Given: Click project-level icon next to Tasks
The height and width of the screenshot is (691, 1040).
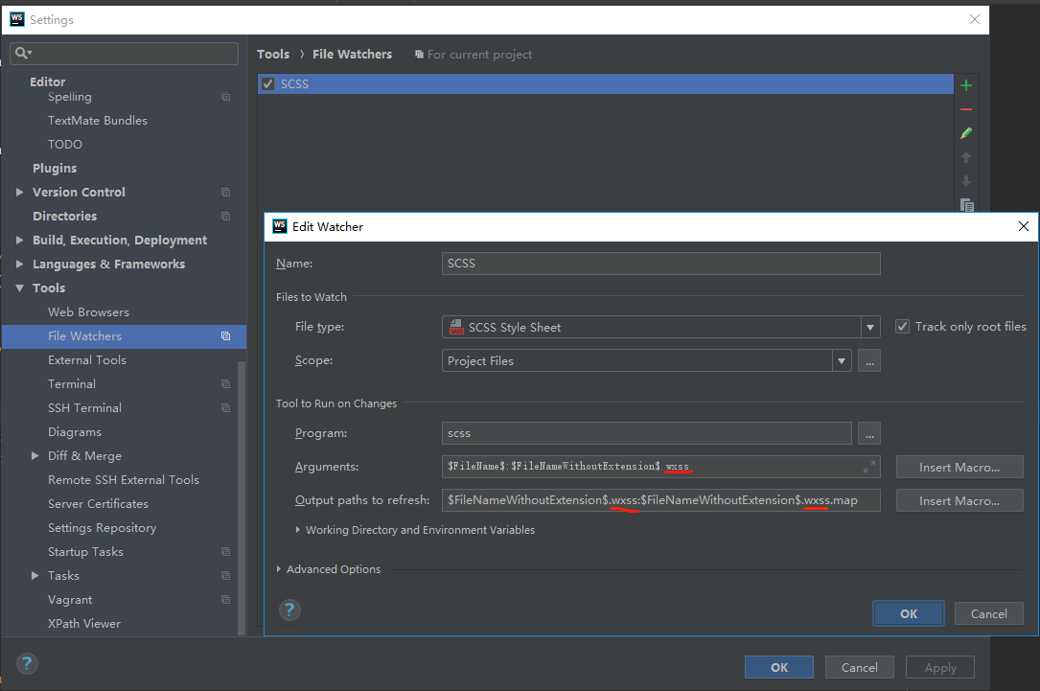Looking at the screenshot, I should pos(225,576).
